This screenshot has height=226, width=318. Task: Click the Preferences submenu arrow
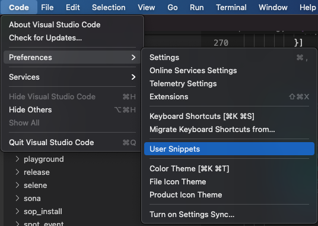coord(133,57)
